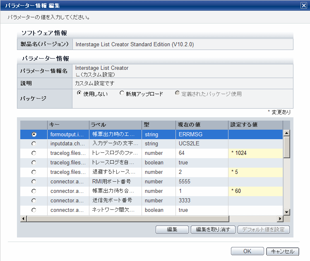Image resolution: width=310 pixels, height=261 pixels.
Task: Click the vertical scrollbar thumb
Action: (x=286, y=147)
